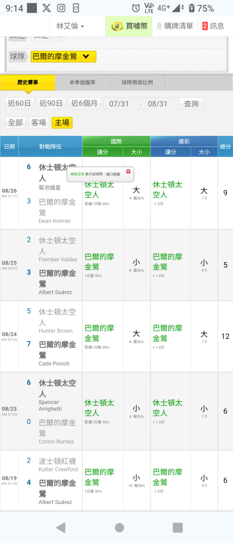Edit the end date field 08/31
233x543 pixels.
[158, 104]
